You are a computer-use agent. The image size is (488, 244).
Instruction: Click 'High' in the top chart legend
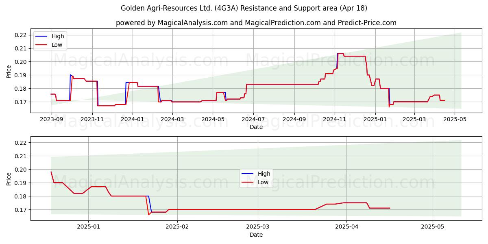pos(58,36)
